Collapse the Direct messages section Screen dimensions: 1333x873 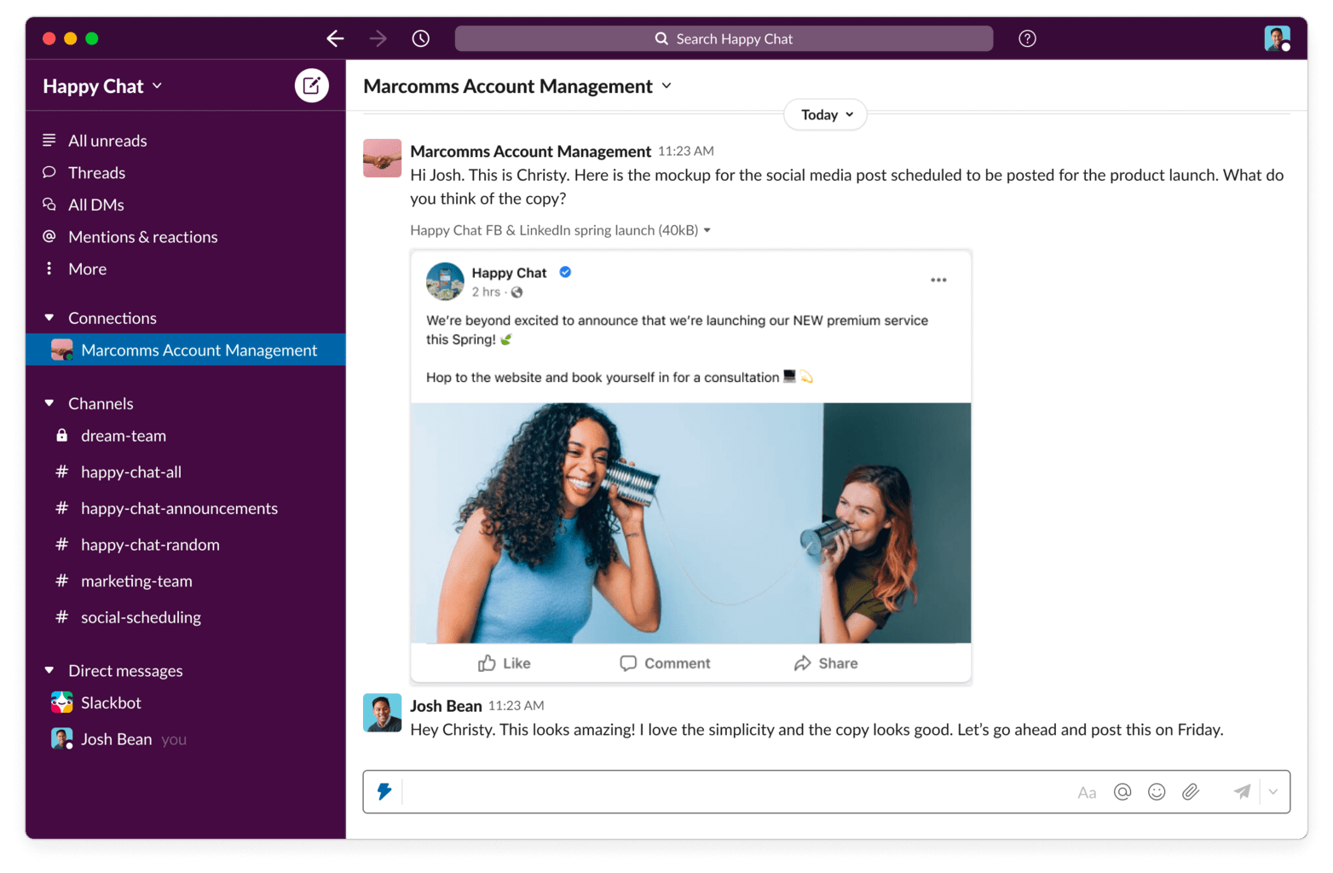tap(49, 670)
